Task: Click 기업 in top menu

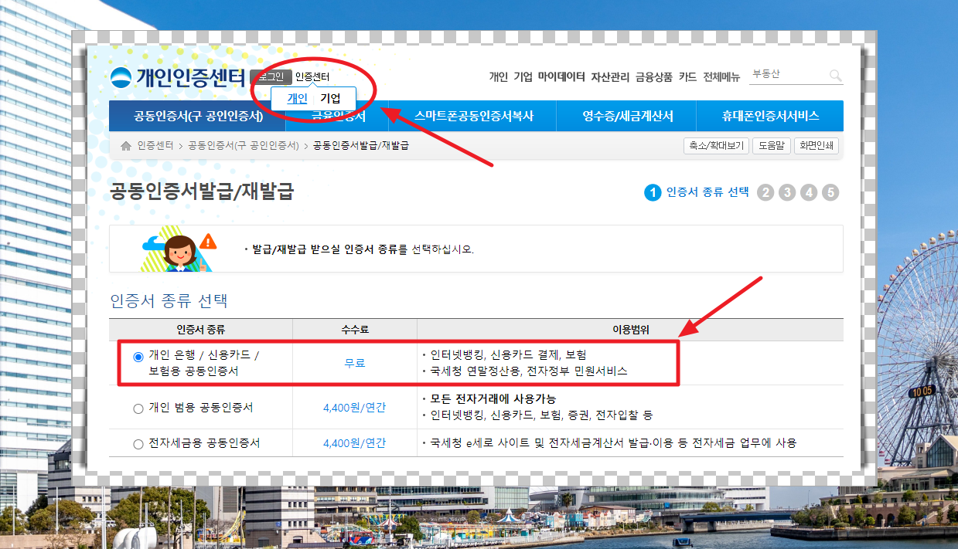Action: (x=523, y=76)
